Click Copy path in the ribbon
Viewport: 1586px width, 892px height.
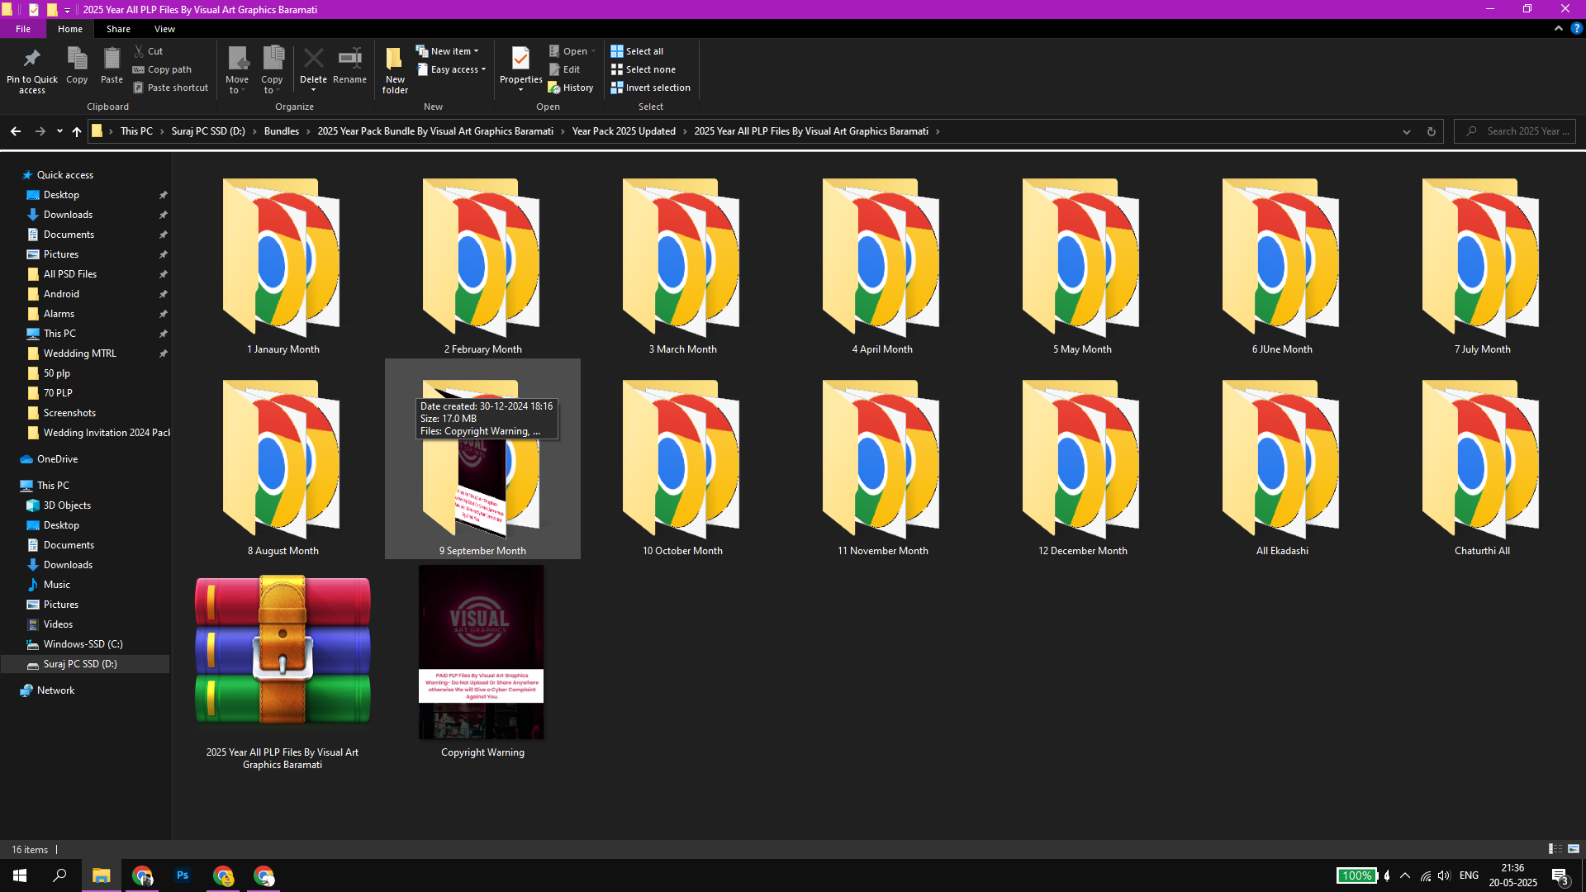[x=163, y=69]
